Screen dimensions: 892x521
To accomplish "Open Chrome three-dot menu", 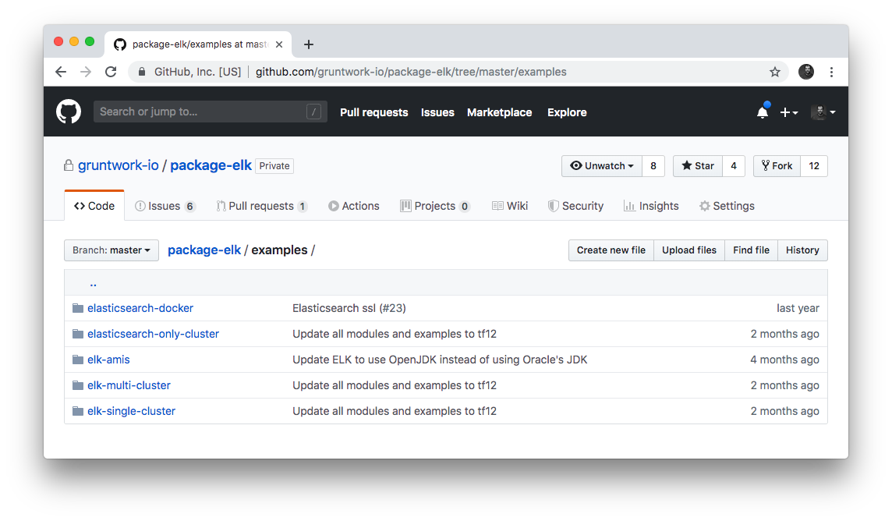I will coord(831,72).
